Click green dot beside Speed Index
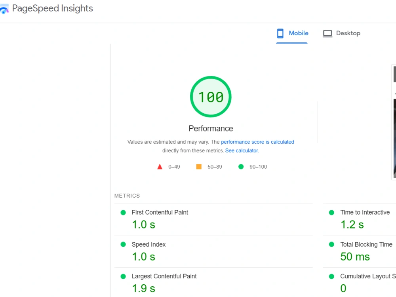The width and height of the screenshot is (396, 297). [x=123, y=244]
